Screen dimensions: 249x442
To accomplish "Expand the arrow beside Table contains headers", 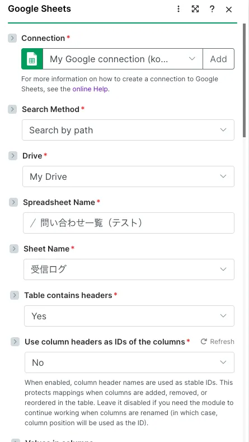I will (15, 295).
